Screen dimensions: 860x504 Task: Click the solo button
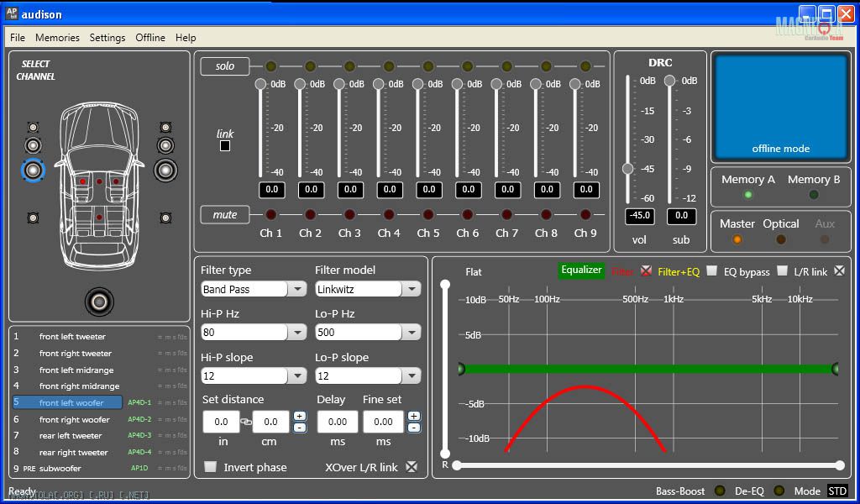[225, 66]
